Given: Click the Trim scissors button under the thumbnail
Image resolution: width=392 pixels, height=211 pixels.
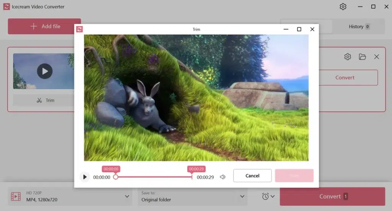Looking at the screenshot, I should click(x=44, y=100).
